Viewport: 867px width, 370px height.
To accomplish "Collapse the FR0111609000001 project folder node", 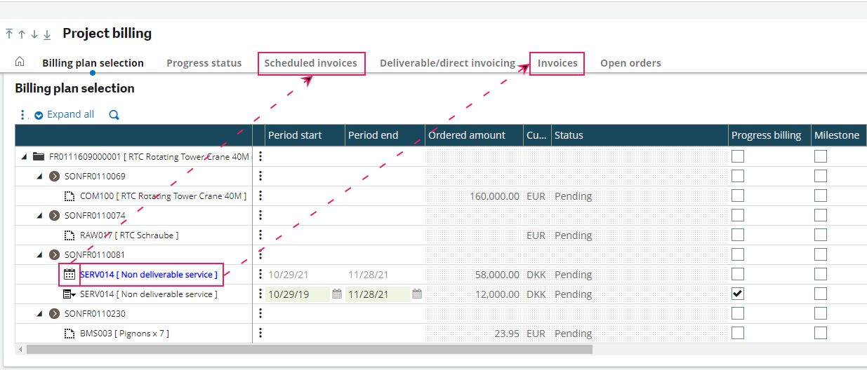I will point(23,157).
